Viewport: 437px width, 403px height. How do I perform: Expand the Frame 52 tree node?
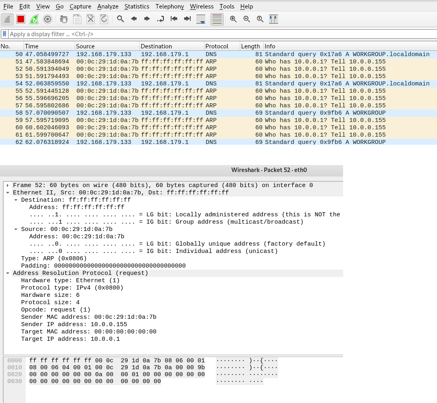(x=8, y=185)
